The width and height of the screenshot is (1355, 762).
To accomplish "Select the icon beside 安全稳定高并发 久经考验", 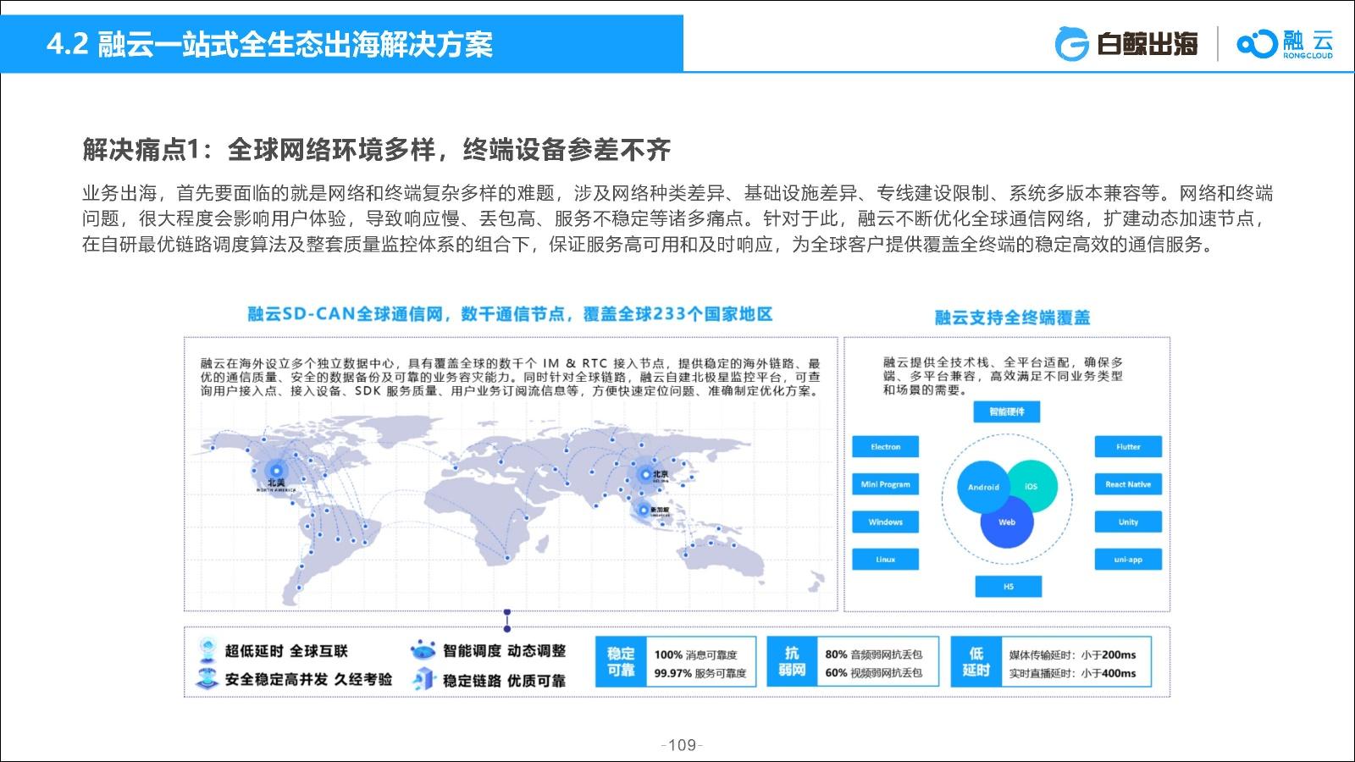I will tap(207, 679).
